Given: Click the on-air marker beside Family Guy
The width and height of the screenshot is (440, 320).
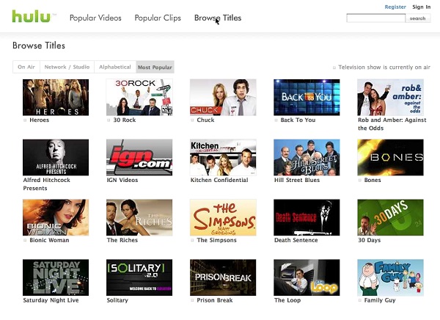Looking at the screenshot, I should tap(360, 301).
